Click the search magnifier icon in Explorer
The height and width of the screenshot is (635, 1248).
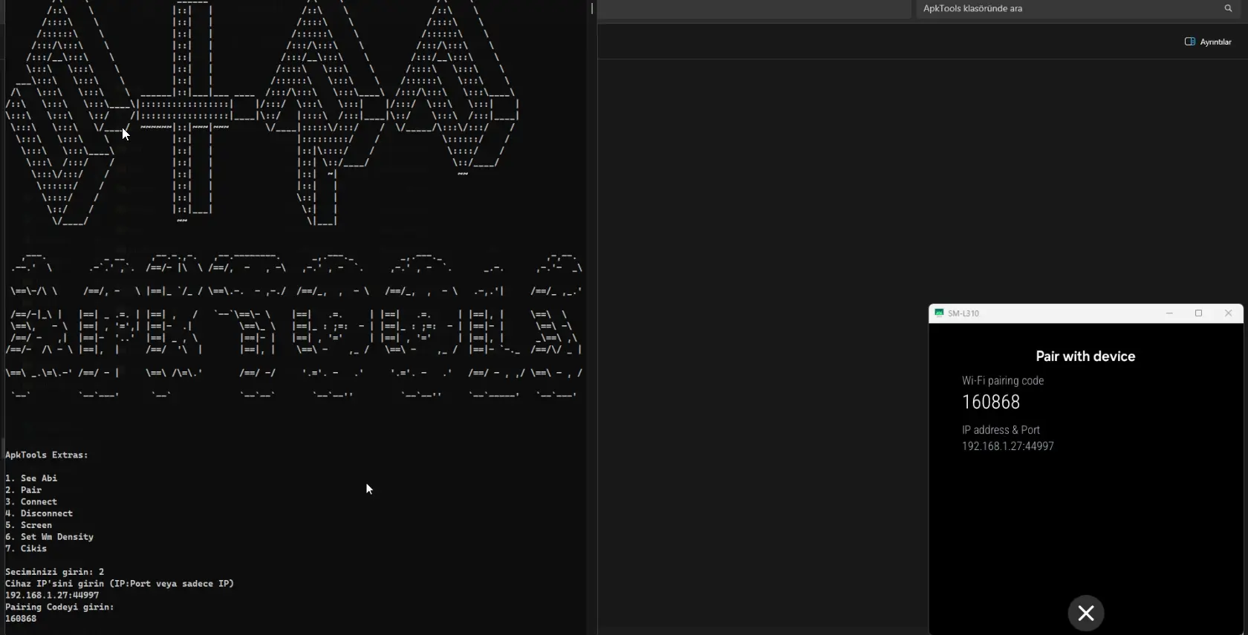click(x=1228, y=8)
